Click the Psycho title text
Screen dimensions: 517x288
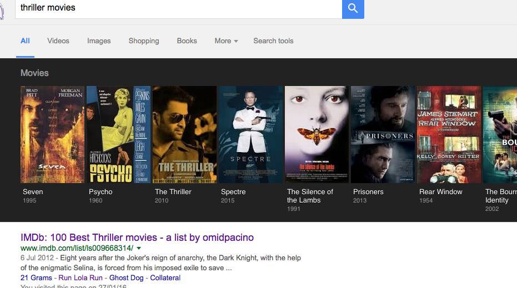tap(101, 192)
